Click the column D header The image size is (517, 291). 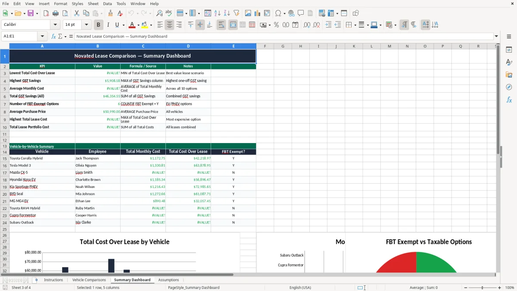point(188,46)
